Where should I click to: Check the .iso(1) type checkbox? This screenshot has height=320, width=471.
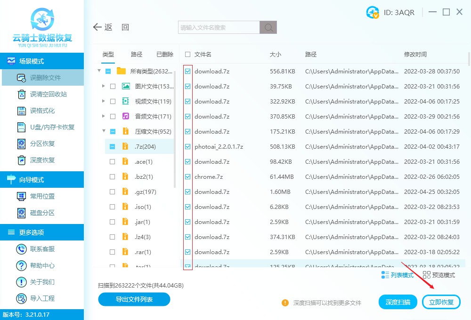click(113, 207)
